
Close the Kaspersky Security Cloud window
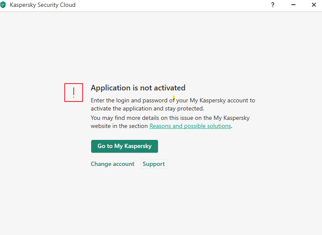[x=314, y=5]
